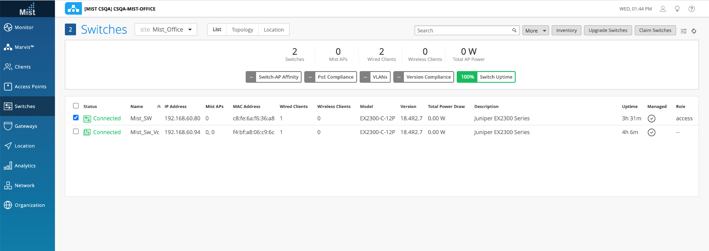Image resolution: width=709 pixels, height=251 pixels.
Task: Click Upgrade Switches button
Action: pos(608,30)
